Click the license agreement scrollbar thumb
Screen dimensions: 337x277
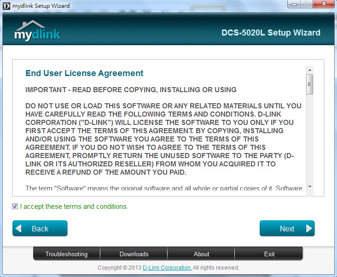click(x=310, y=84)
